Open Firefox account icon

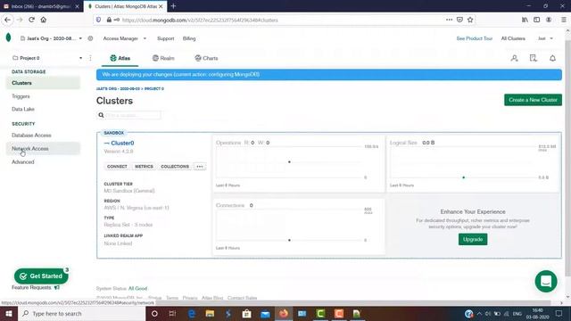(x=549, y=20)
